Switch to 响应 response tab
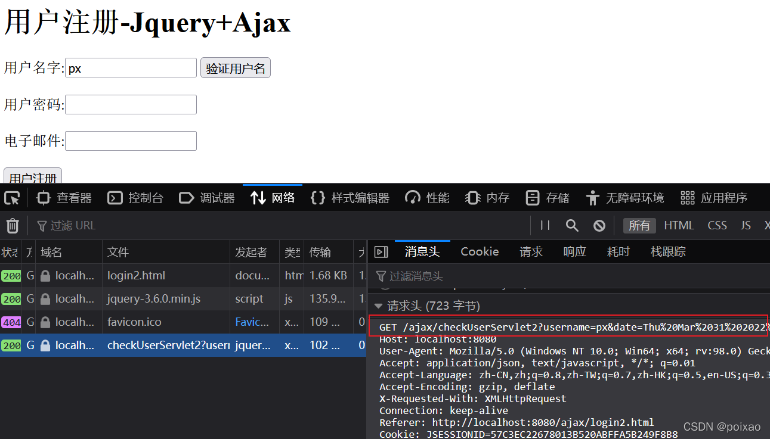 click(575, 252)
